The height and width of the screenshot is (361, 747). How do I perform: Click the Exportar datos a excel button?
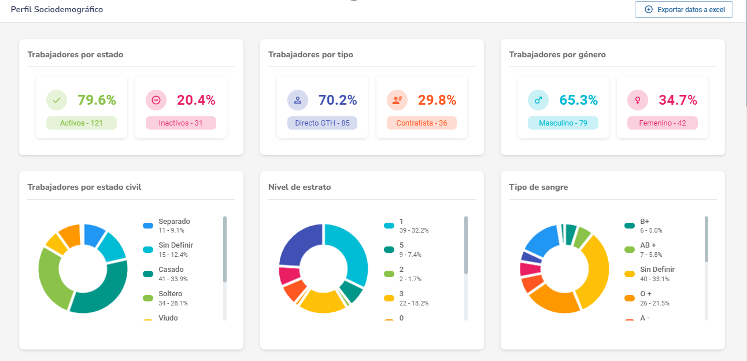point(683,10)
